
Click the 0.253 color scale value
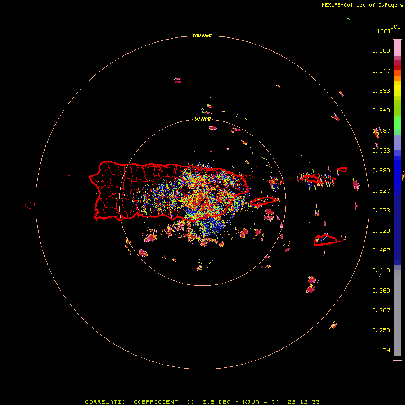[x=381, y=330]
